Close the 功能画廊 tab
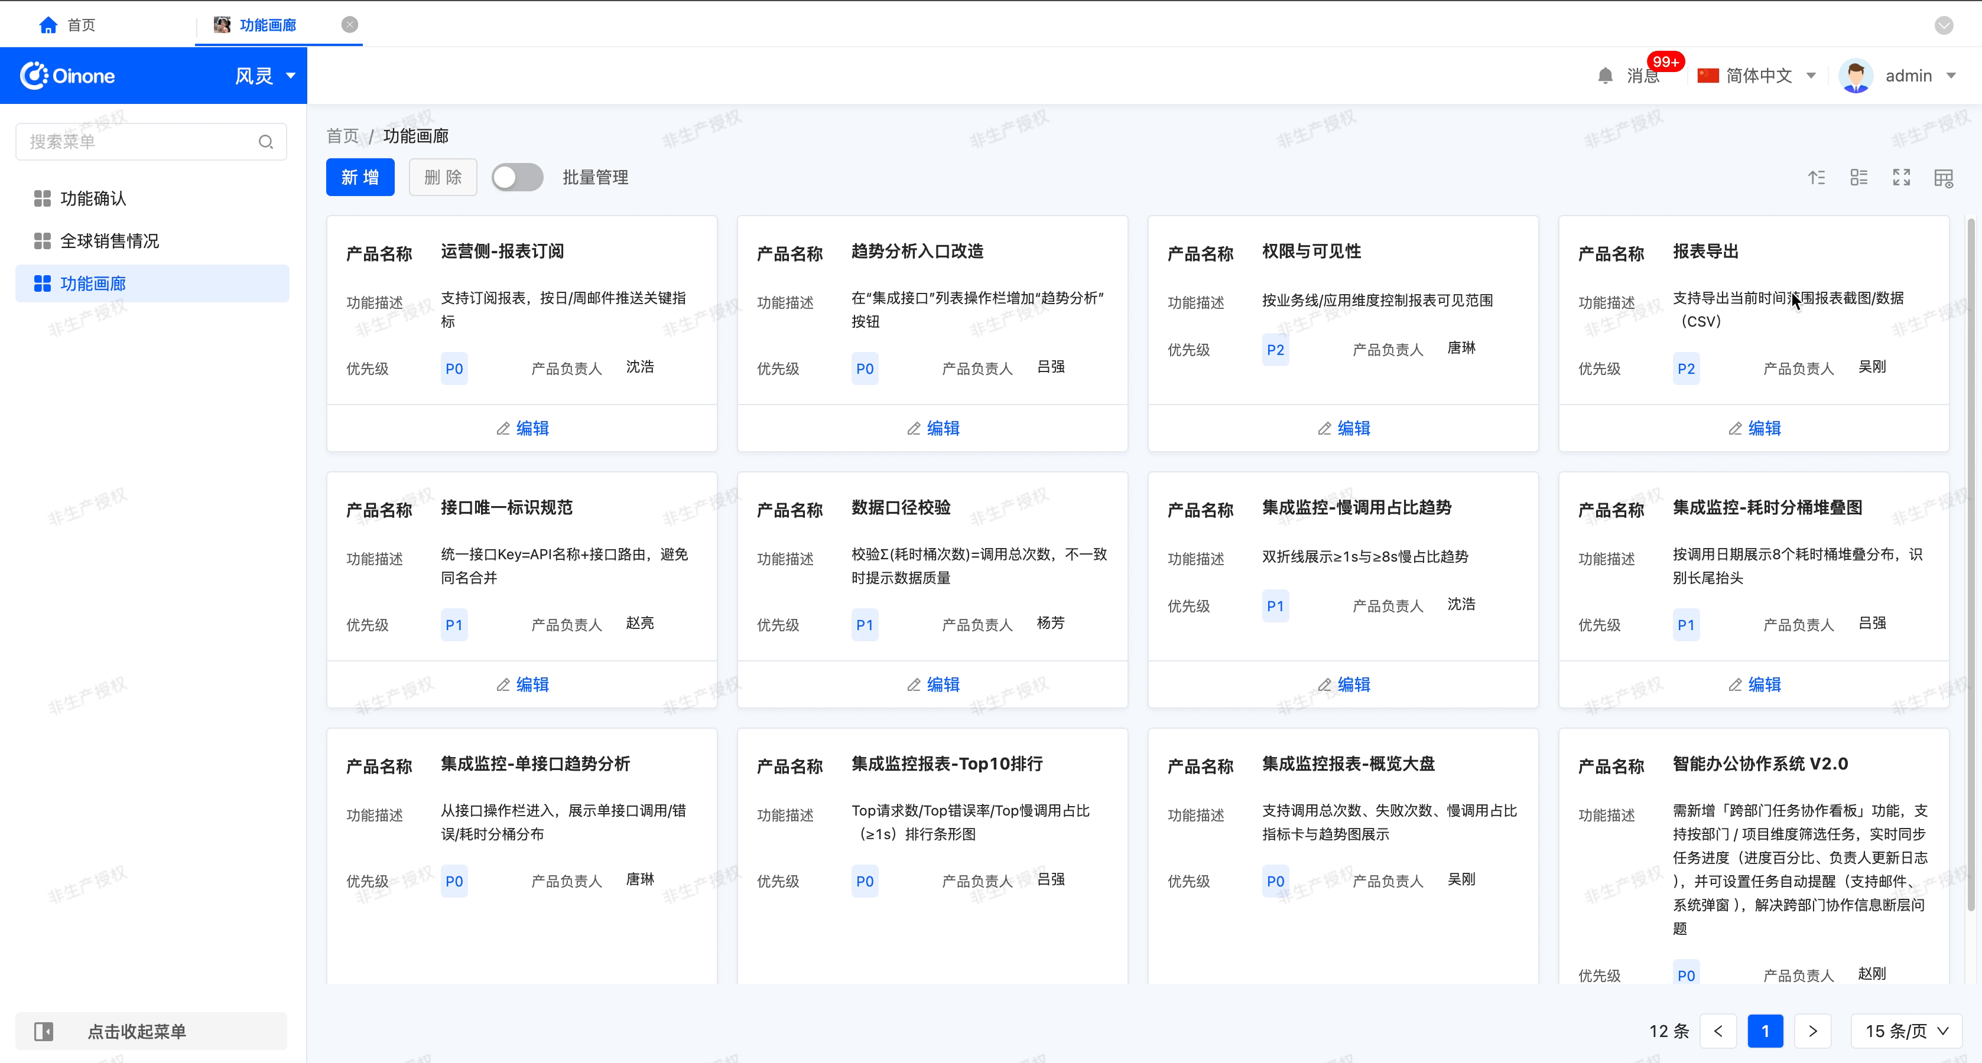This screenshot has height=1063, width=1982. (349, 25)
